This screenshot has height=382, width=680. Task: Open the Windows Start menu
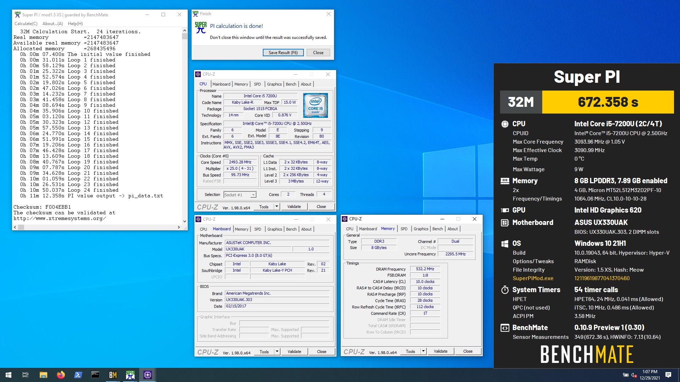[x=8, y=375]
